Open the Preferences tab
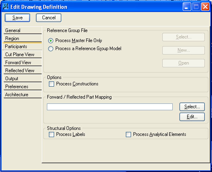Image resolution: width=212 pixels, height=172 pixels. (x=22, y=87)
